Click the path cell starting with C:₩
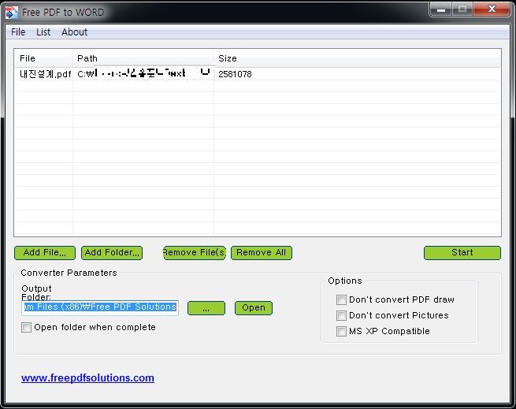This screenshot has height=409, width=516. click(143, 74)
